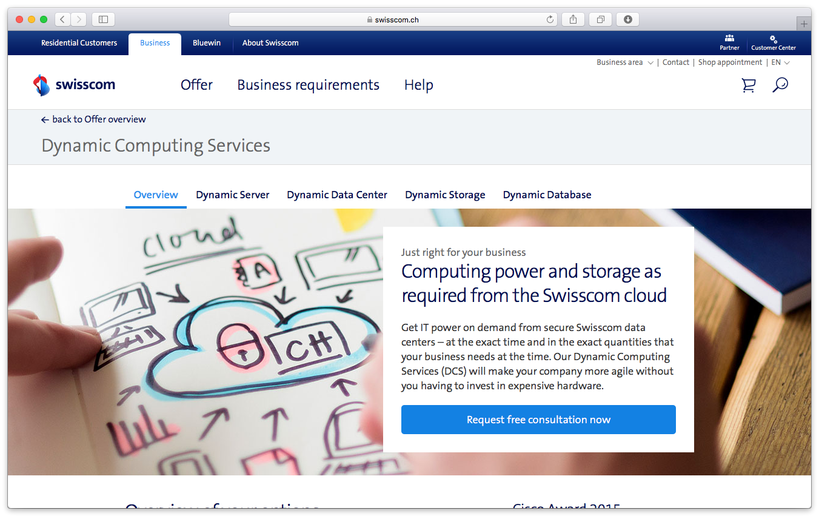The height and width of the screenshot is (516, 819).
Task: Click the Just right for your business text
Action: [463, 252]
